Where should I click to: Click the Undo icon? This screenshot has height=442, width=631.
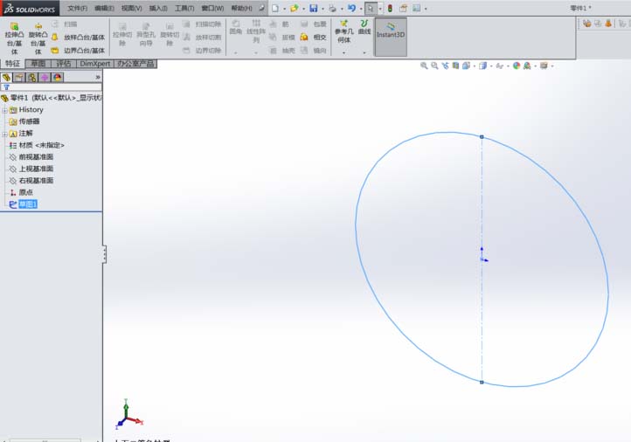point(351,8)
